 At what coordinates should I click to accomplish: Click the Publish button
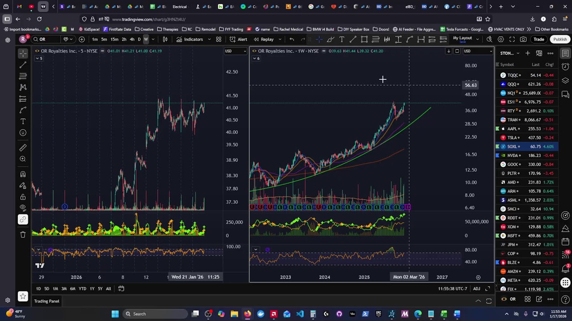560,39
